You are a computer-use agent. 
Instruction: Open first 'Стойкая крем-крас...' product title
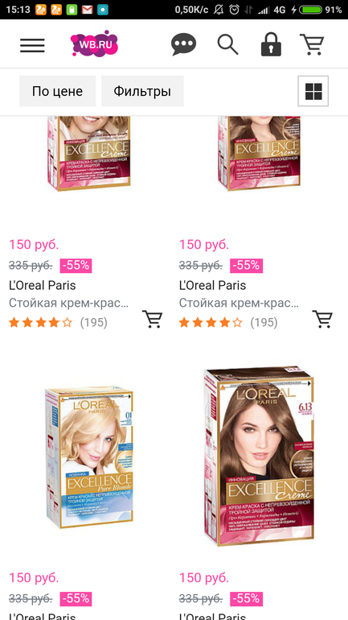(68, 304)
